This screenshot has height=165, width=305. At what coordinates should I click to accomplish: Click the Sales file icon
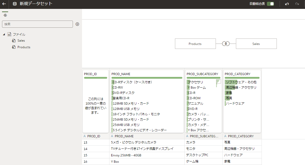[x=14, y=41]
